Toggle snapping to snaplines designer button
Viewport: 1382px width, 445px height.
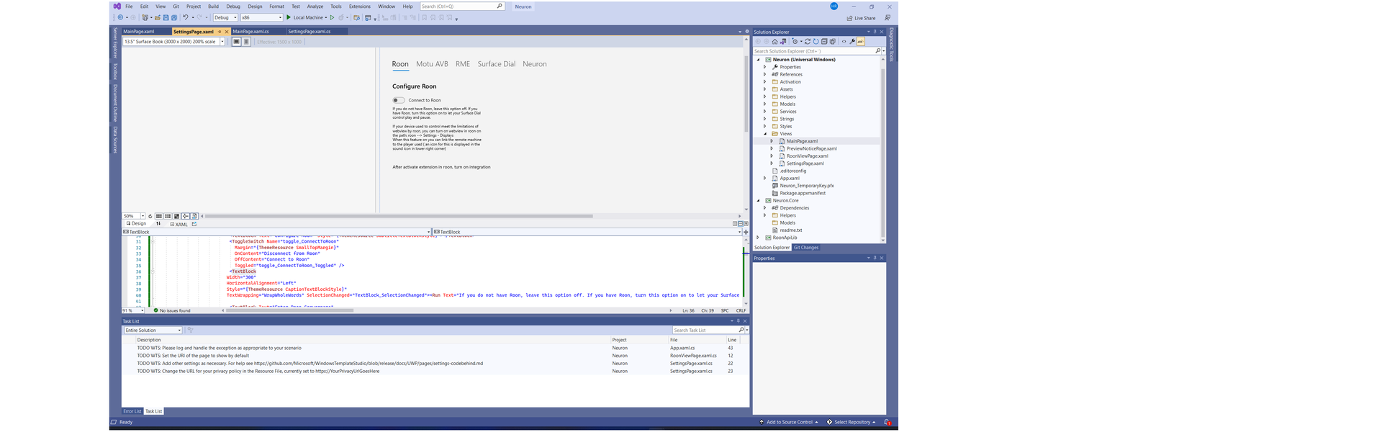186,216
